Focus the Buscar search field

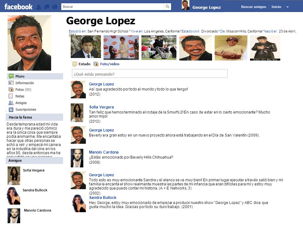112,7
